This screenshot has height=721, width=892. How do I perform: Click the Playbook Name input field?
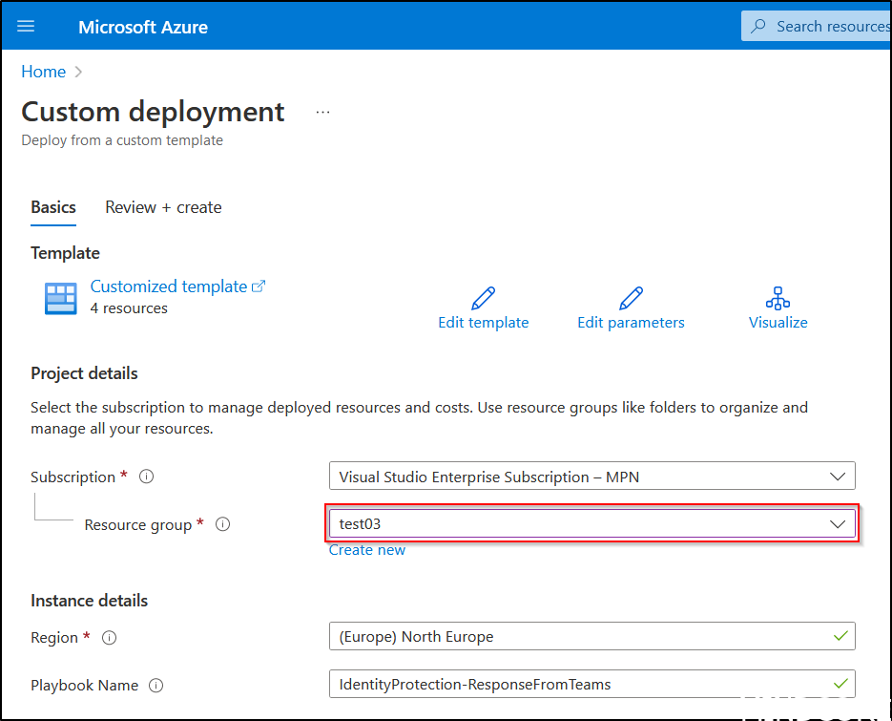click(x=591, y=684)
